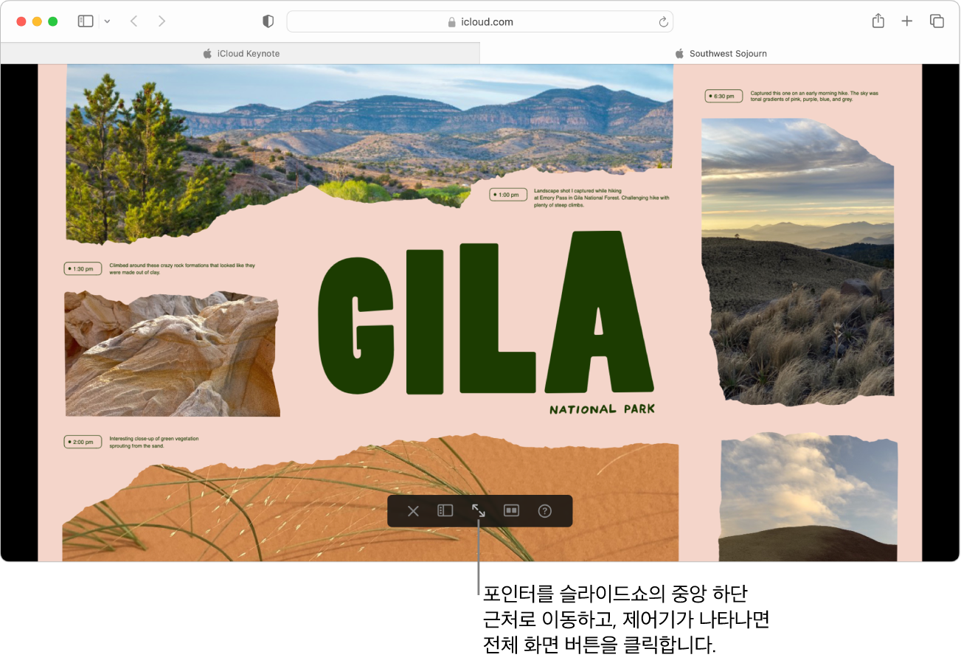Open slideshow help question mark

545,510
